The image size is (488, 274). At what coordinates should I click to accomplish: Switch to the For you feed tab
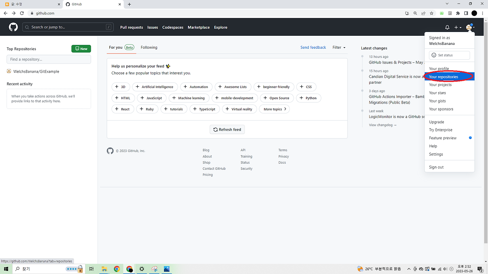121,48
